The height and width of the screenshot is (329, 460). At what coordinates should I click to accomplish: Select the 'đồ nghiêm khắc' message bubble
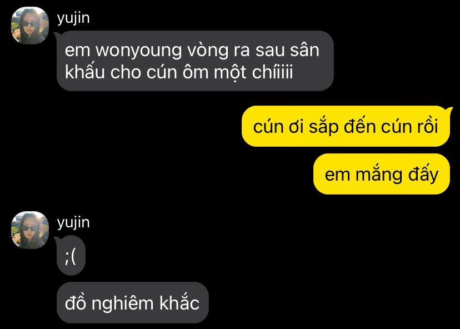coord(133,302)
